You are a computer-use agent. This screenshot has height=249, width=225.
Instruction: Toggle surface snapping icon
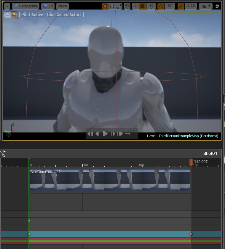click(135, 6)
